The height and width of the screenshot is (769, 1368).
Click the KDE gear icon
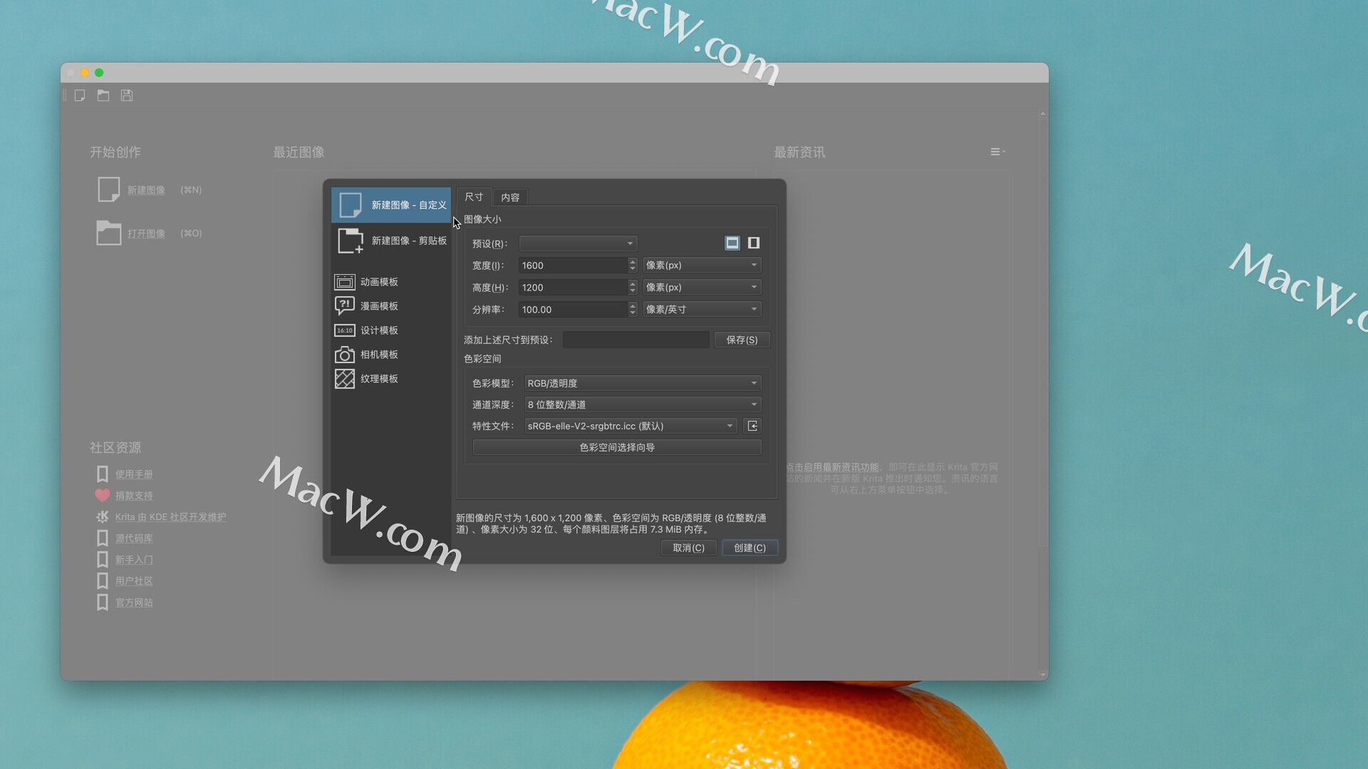pos(103,517)
